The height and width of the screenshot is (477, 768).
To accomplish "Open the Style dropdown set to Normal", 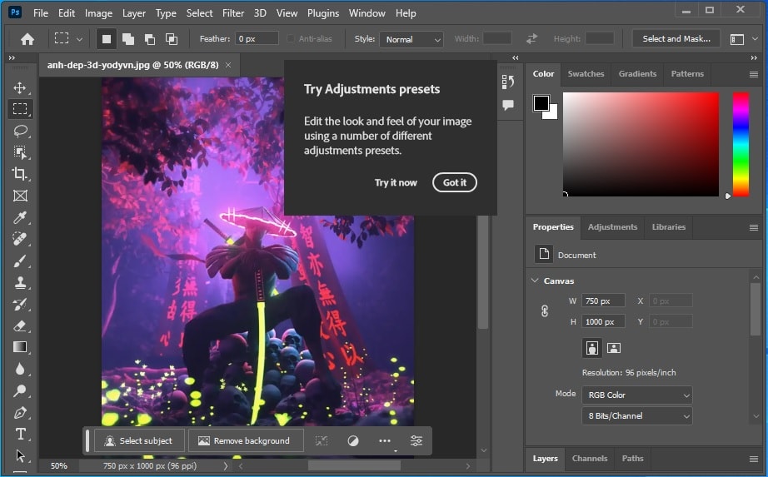I will click(411, 39).
